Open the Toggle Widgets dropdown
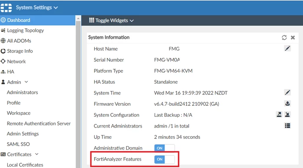This screenshot has width=303, height=168. 111,20
